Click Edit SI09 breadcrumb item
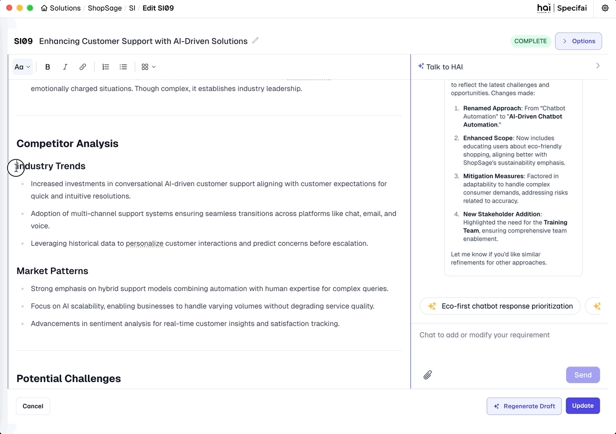This screenshot has width=616, height=434. point(158,8)
